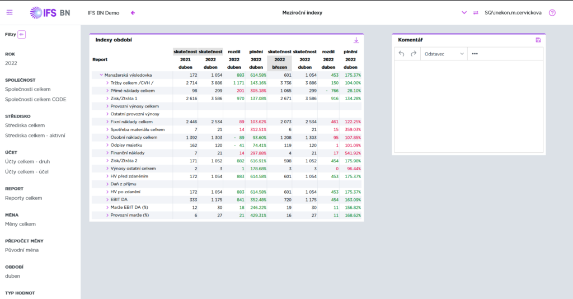
Task: Collapse the Manažerská výsledovka row
Action: tap(101, 74)
